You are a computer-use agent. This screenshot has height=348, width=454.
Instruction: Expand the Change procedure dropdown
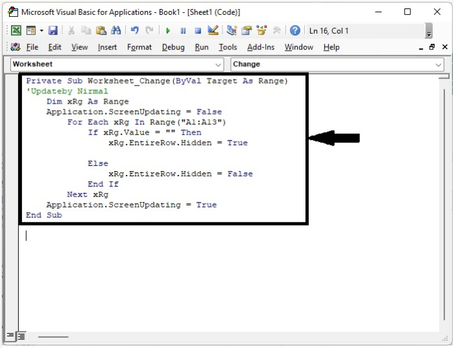tap(439, 65)
